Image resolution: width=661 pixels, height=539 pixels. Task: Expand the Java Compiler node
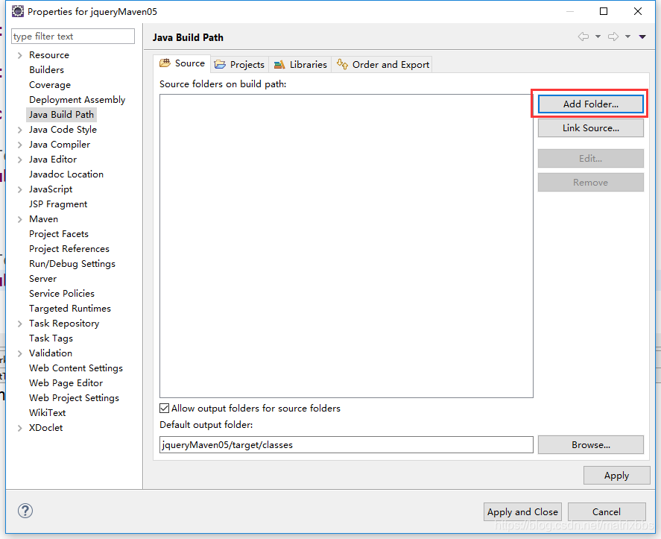(x=20, y=145)
